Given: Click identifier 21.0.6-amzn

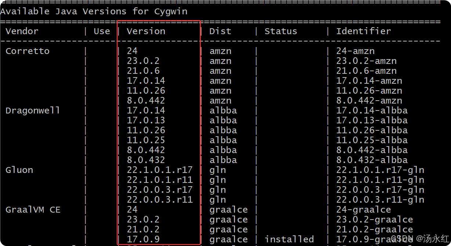Looking at the screenshot, I should click(366, 71).
